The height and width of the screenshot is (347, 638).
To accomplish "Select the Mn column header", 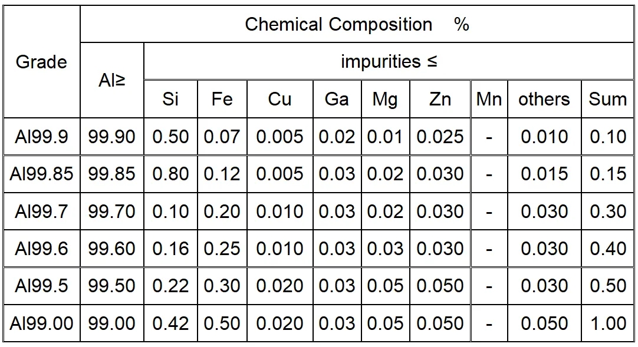I will click(x=489, y=99).
